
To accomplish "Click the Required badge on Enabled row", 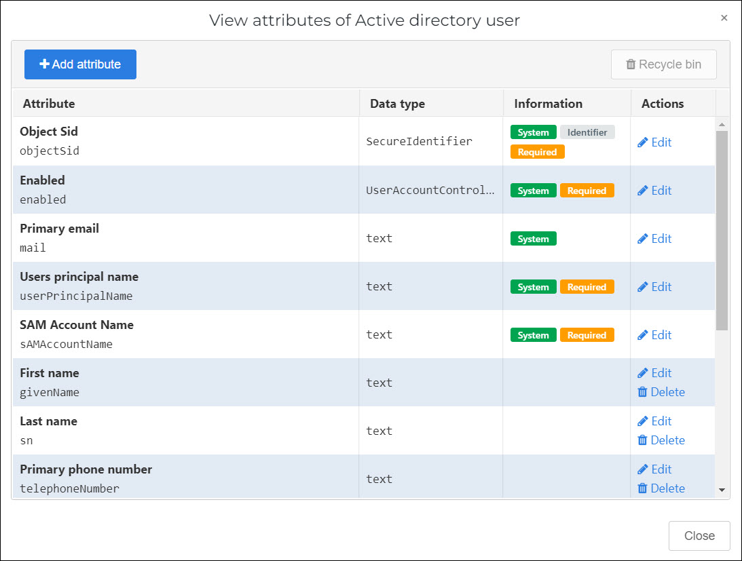I will (587, 191).
